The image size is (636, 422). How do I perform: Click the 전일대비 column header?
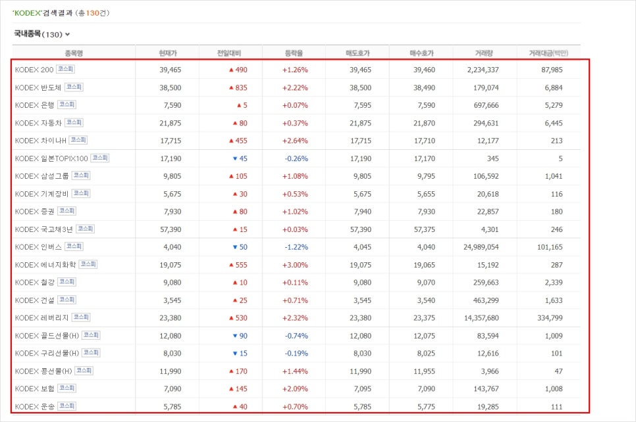pyautogui.click(x=228, y=53)
